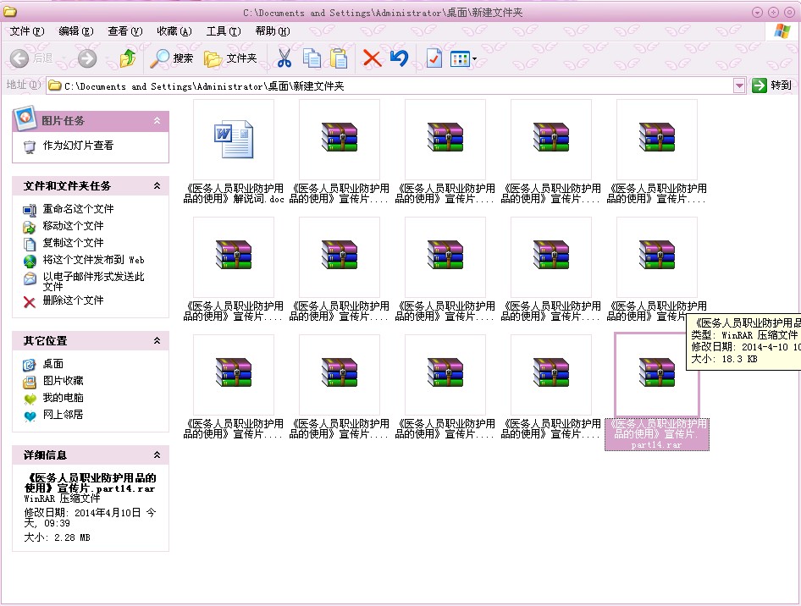Viewport: 801px width, 606px height.
Task: Click the Up folder toolbar icon
Action: coord(128,58)
